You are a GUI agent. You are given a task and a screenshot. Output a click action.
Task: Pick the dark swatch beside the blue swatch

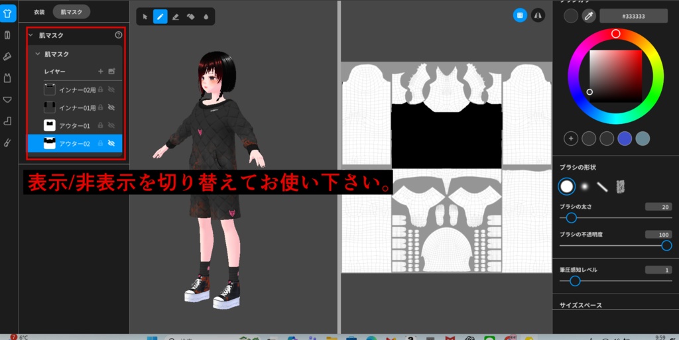click(x=607, y=139)
